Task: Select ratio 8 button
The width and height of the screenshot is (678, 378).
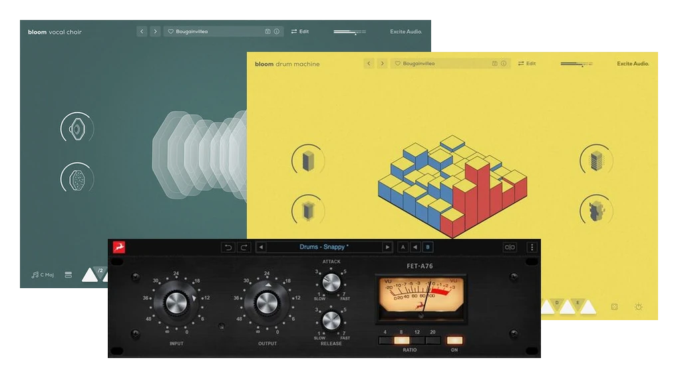Action: click(402, 340)
